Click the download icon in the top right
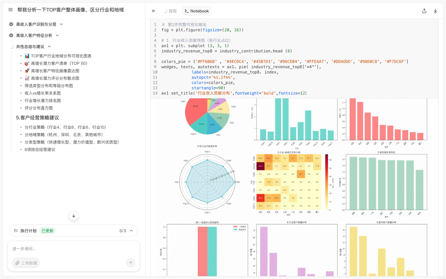 [x=435, y=11]
